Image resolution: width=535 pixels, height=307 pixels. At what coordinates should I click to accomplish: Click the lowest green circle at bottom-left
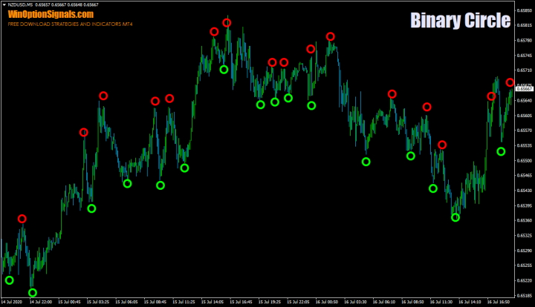coord(32,293)
